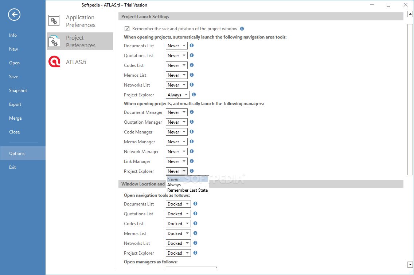
Task: Click the scroll up arrow
Action: click(410, 14)
